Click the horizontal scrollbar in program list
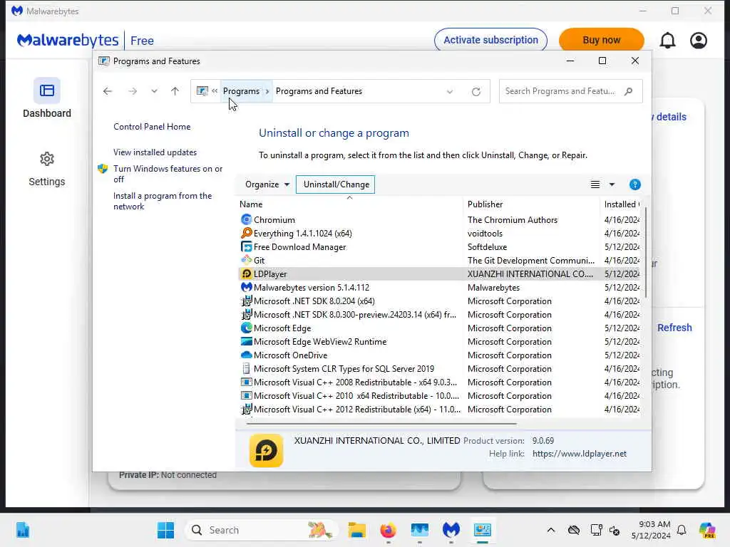Viewport: 730px width, 547px height. tap(381, 424)
